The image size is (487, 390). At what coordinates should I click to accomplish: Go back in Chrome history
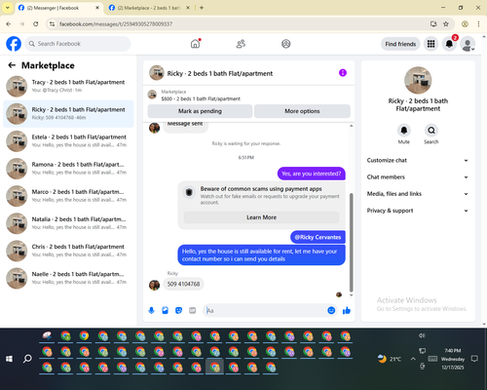pyautogui.click(x=9, y=23)
